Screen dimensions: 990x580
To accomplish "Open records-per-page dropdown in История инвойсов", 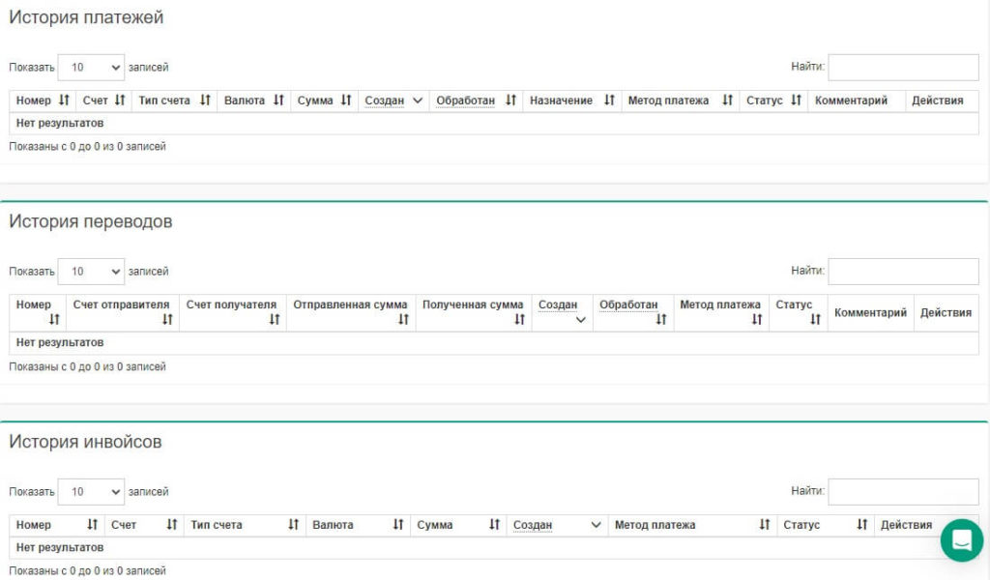I will click(91, 492).
